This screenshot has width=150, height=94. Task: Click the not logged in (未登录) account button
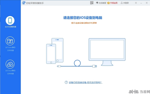click(x=125, y=3)
